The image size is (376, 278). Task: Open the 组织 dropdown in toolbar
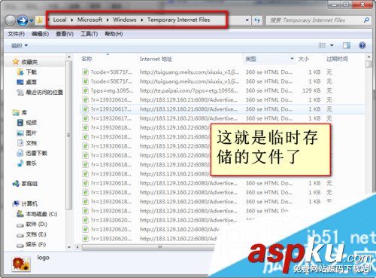(20, 46)
